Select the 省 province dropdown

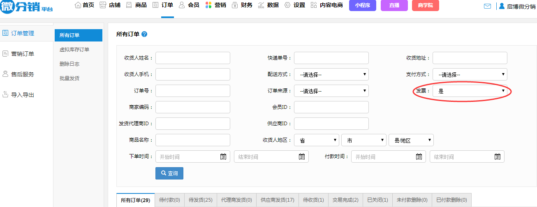[316, 140]
